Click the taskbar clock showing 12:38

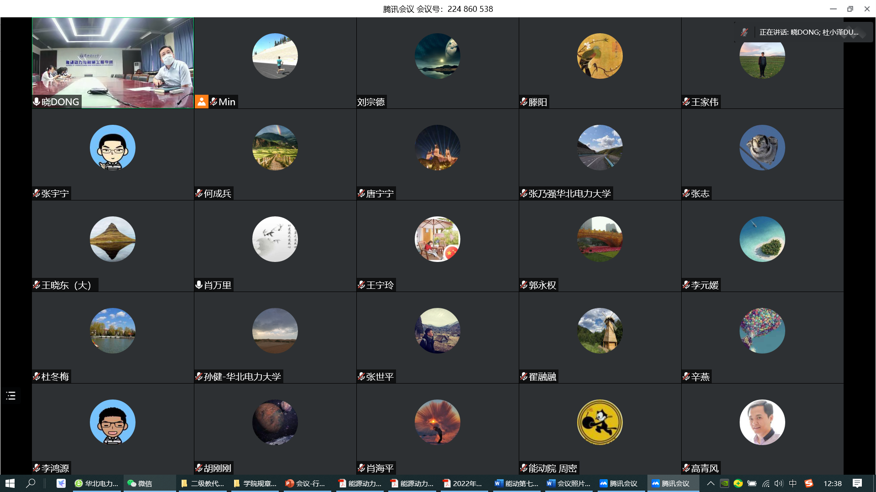pos(833,483)
